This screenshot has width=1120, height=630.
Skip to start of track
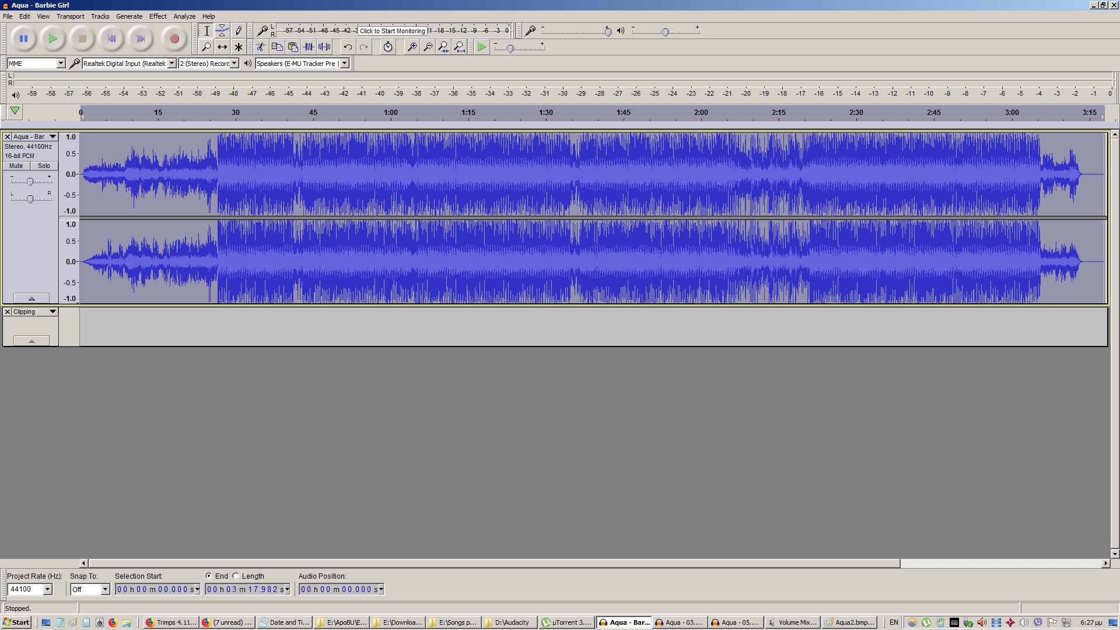point(111,39)
